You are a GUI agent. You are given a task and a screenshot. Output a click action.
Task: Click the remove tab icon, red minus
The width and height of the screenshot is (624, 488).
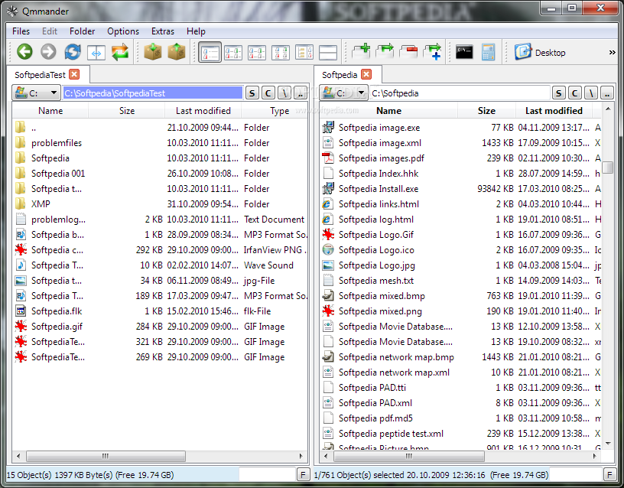408,52
